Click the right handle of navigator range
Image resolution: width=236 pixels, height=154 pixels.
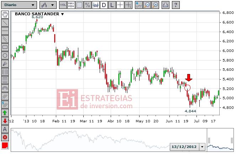tap(232, 140)
